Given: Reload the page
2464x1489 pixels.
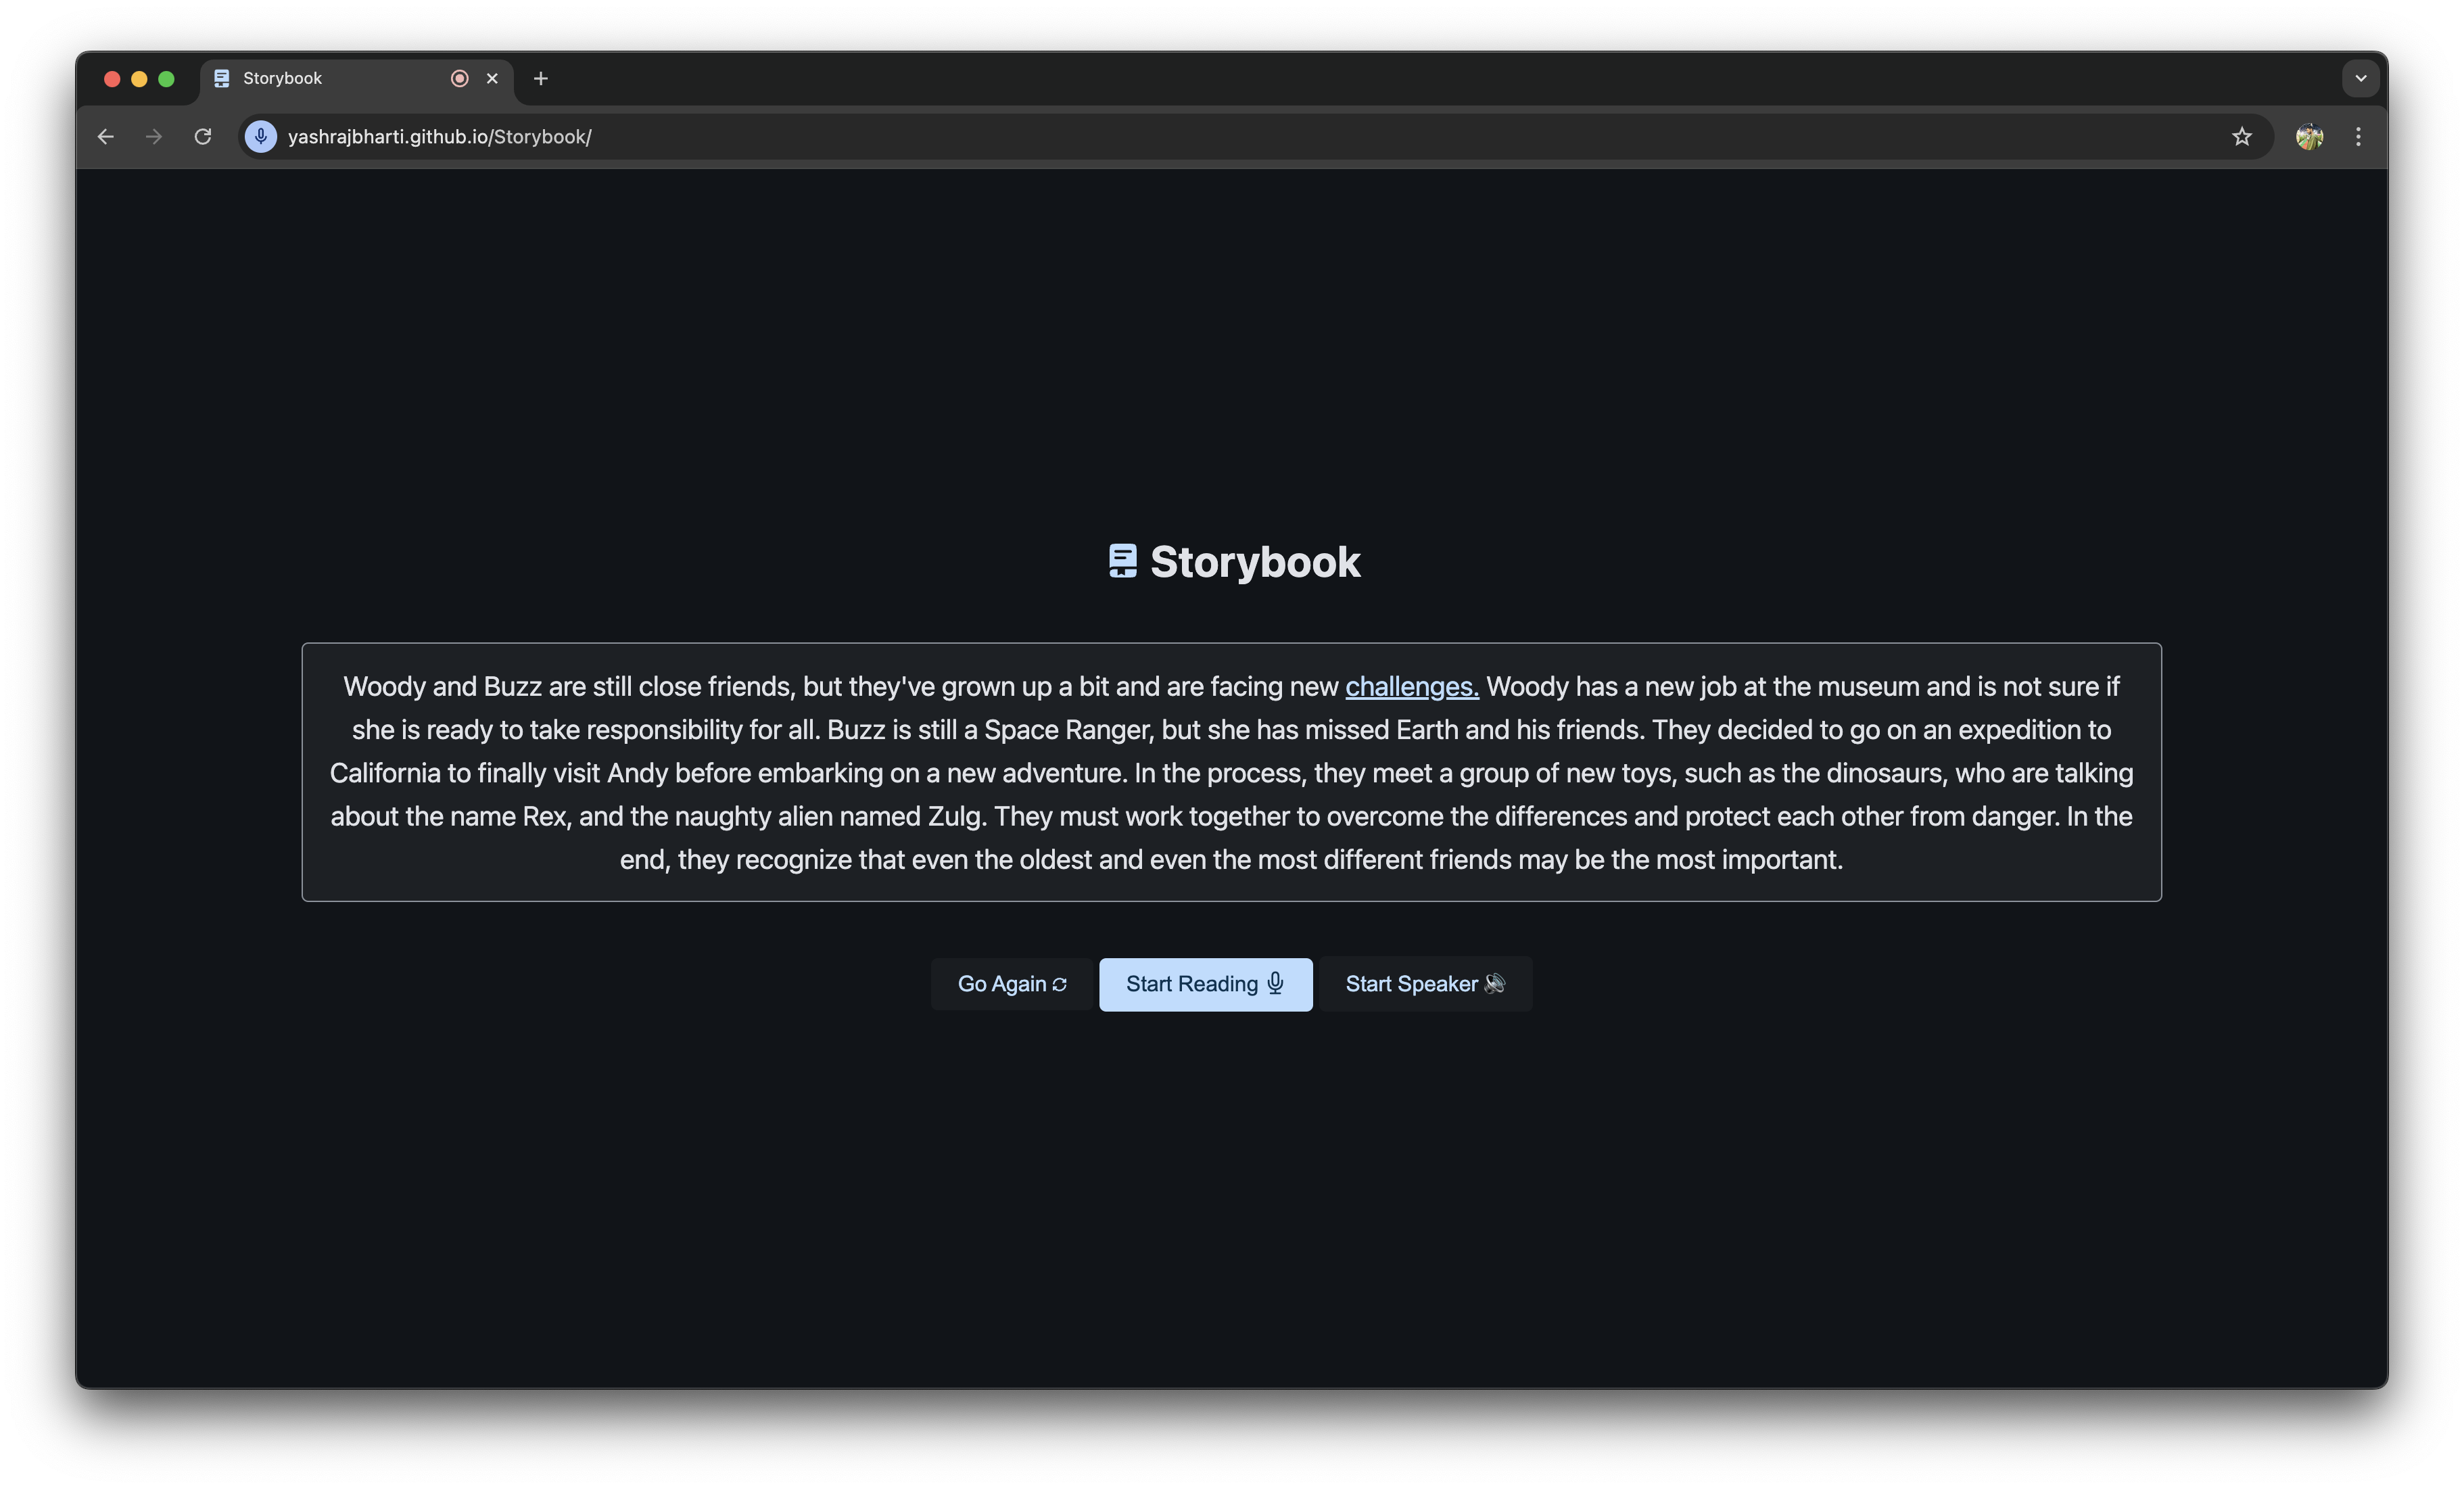Looking at the screenshot, I should [x=203, y=137].
